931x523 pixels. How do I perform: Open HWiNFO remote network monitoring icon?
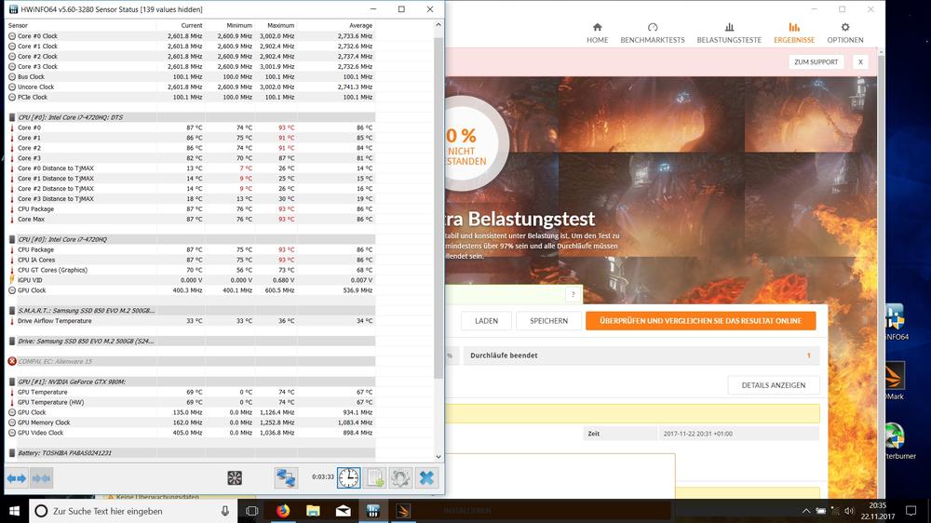click(286, 477)
